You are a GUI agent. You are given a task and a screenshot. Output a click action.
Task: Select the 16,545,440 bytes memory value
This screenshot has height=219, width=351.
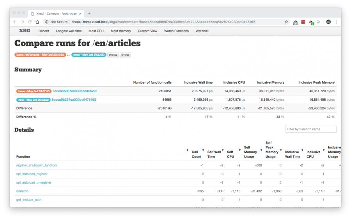click(x=271, y=100)
